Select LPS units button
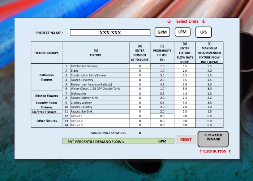253x181 pixels. (203, 32)
